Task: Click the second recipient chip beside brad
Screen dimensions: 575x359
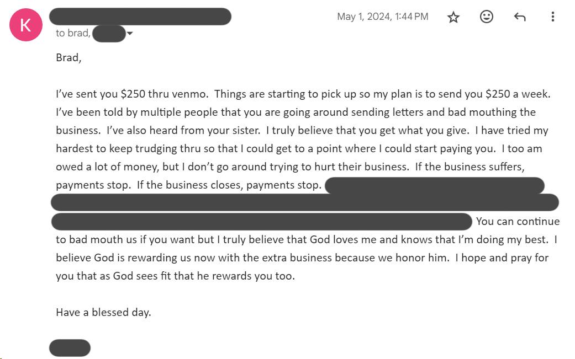Action: (109, 33)
